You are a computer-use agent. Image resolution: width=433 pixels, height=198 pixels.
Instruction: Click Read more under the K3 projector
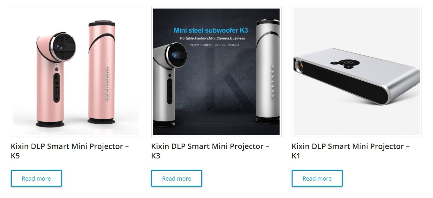[x=177, y=178]
